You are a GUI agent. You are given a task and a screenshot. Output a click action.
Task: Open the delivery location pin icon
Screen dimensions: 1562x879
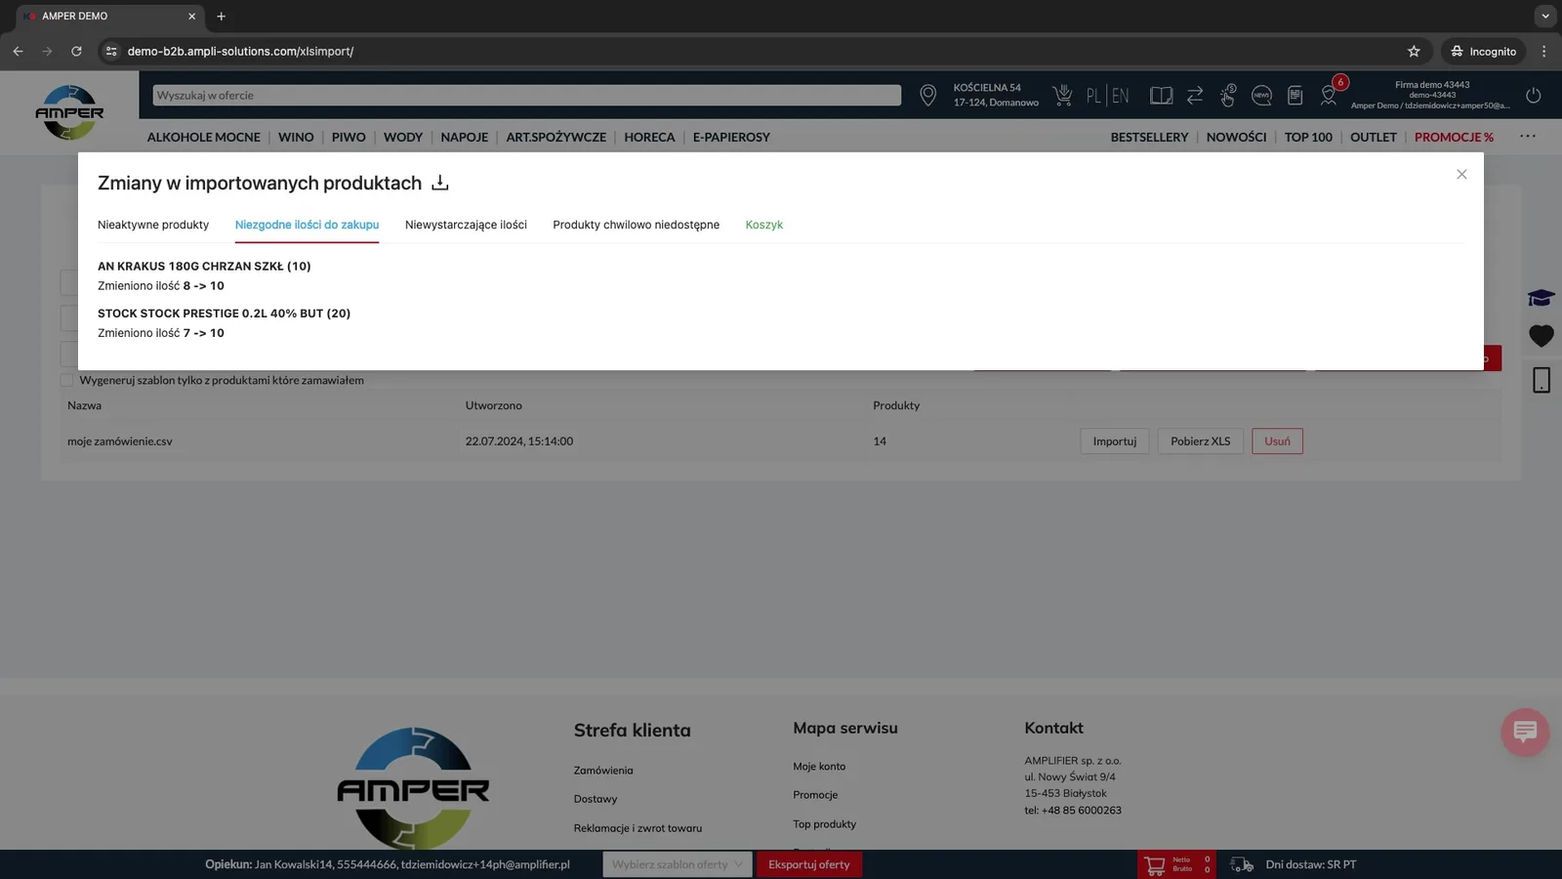click(927, 95)
